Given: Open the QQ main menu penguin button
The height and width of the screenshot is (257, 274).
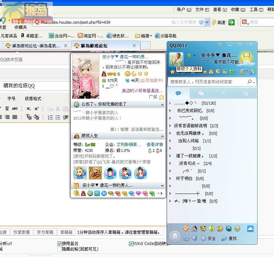Looking at the screenshot, I should [175, 236].
